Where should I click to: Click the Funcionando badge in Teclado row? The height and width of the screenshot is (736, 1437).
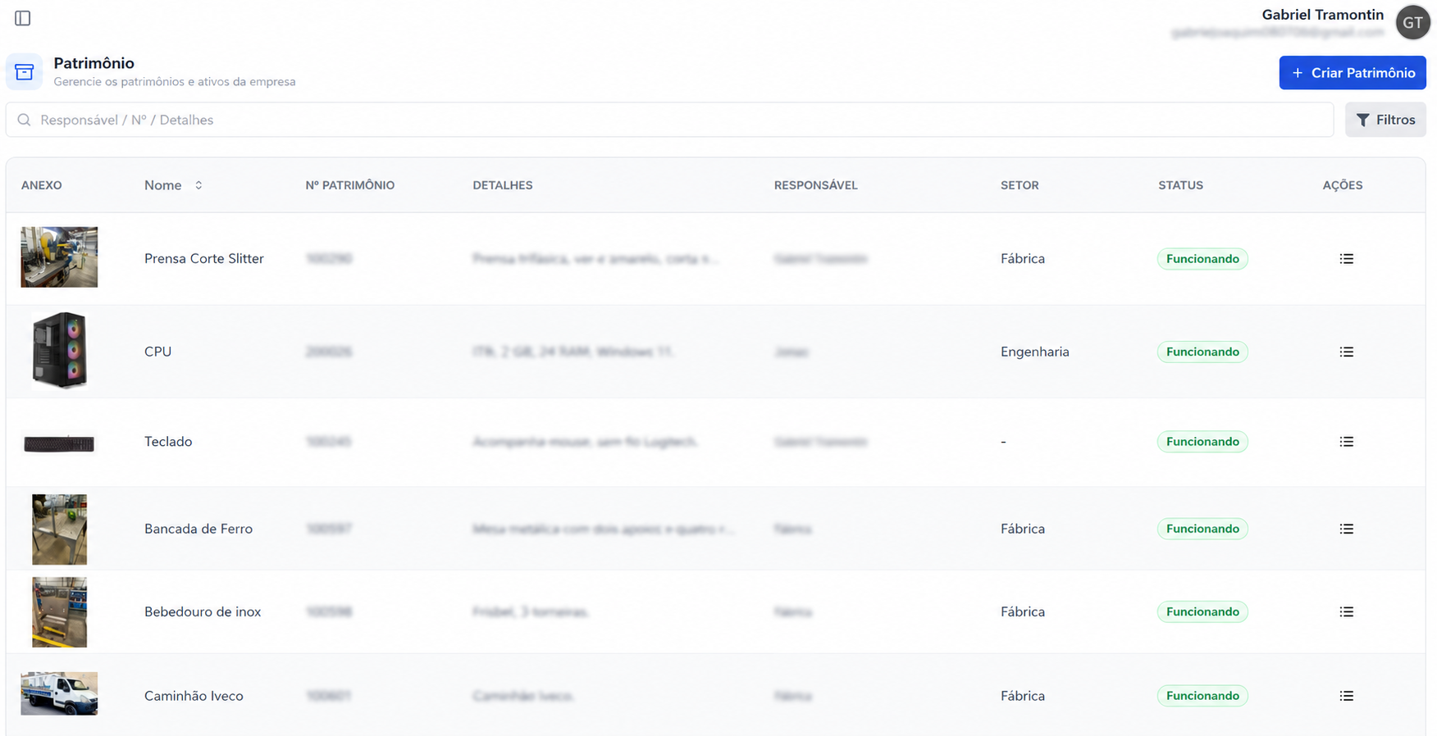pos(1202,442)
